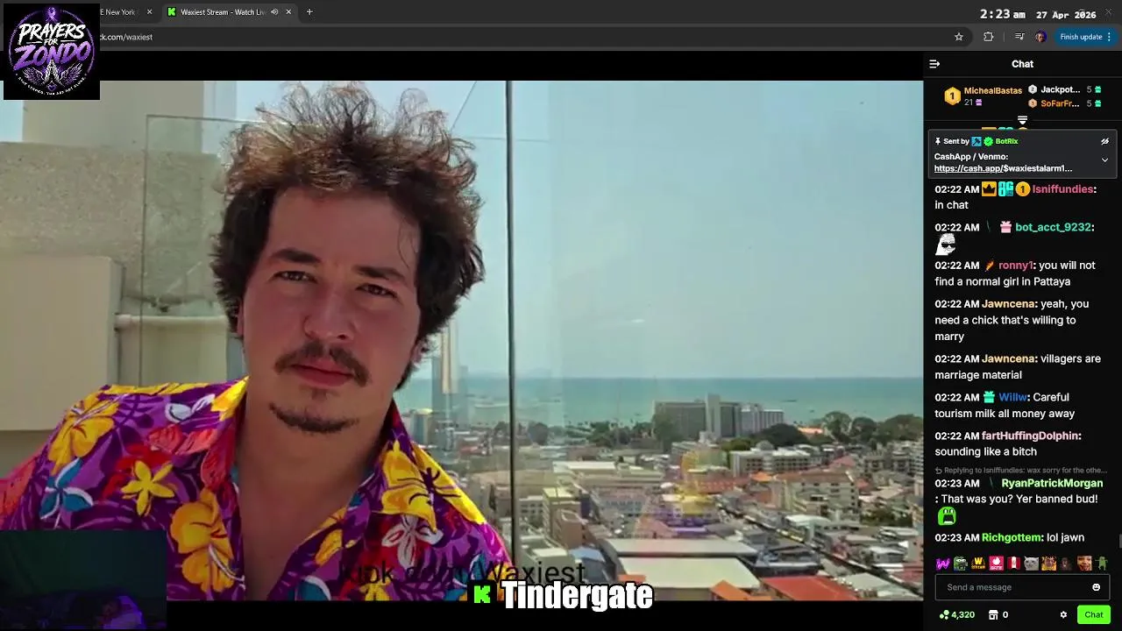Click the reply reference to Isniffundies
Viewport: 1122px width, 631px height.
(1021, 470)
